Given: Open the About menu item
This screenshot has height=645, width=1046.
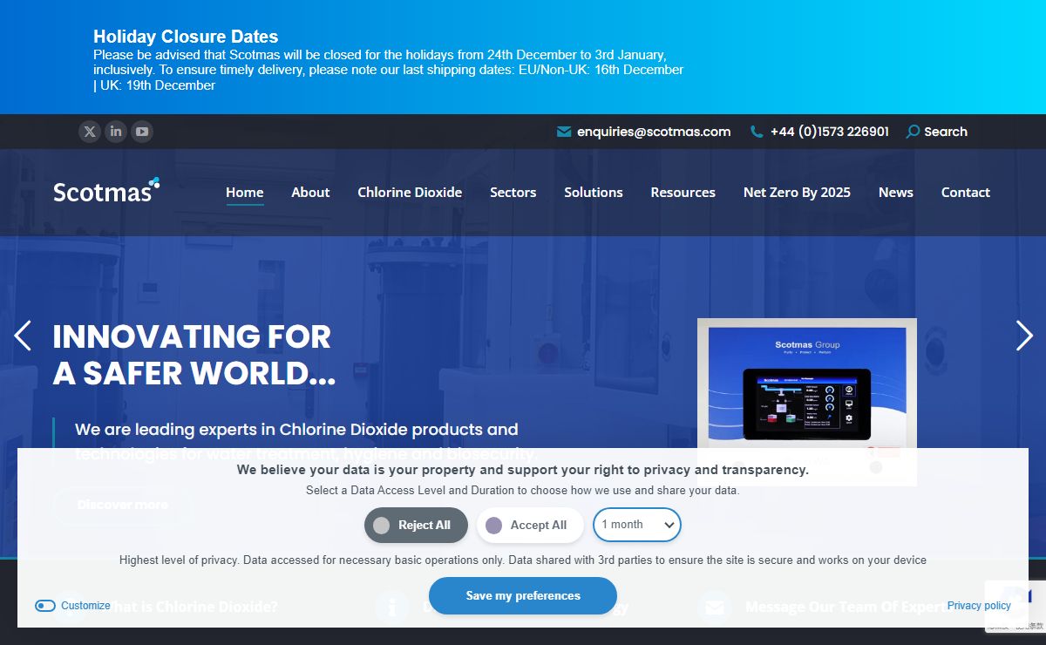Looking at the screenshot, I should (310, 193).
